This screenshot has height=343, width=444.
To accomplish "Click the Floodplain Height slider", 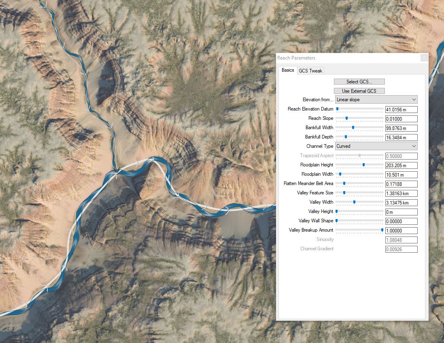I will [359, 165].
